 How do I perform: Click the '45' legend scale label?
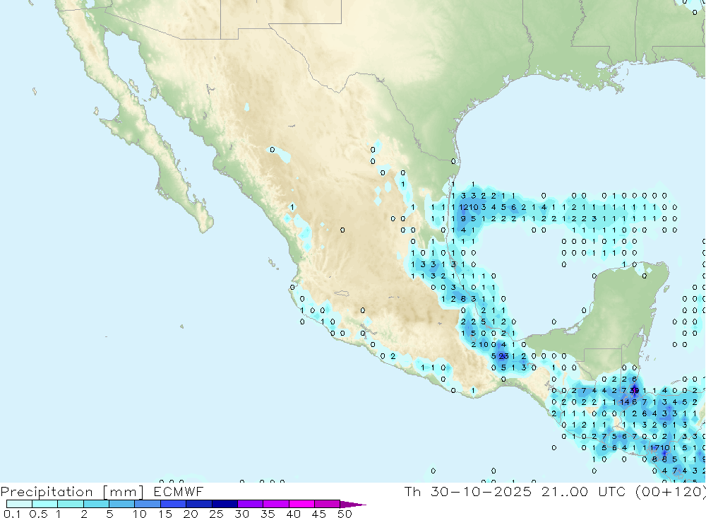(x=319, y=514)
